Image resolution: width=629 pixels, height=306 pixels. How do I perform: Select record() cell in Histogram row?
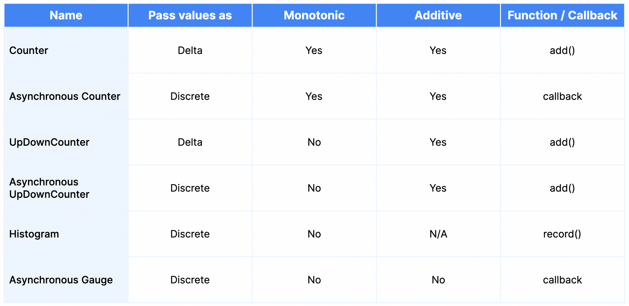click(562, 234)
